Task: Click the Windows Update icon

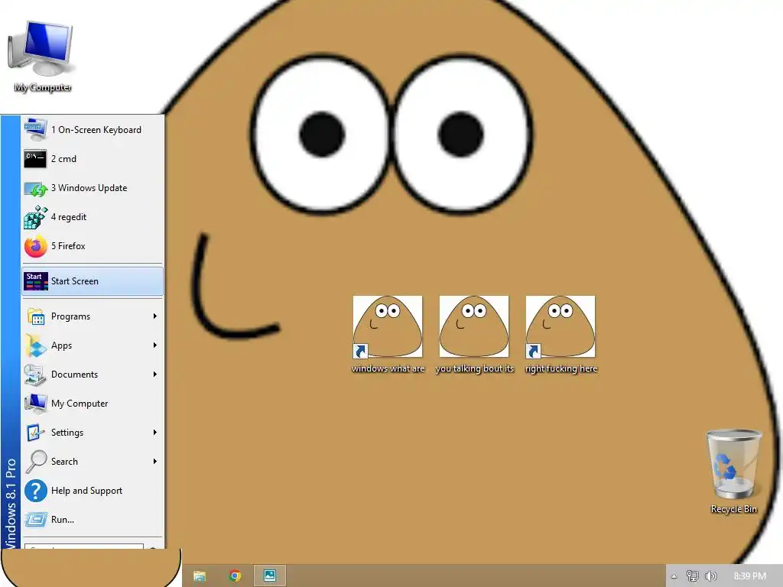Action: coord(35,188)
